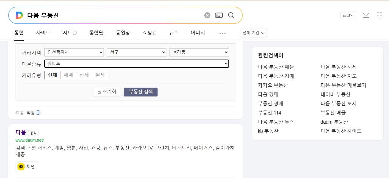The height and width of the screenshot is (178, 389).
Task: Select the 매매 transaction type option
Action: (68, 75)
